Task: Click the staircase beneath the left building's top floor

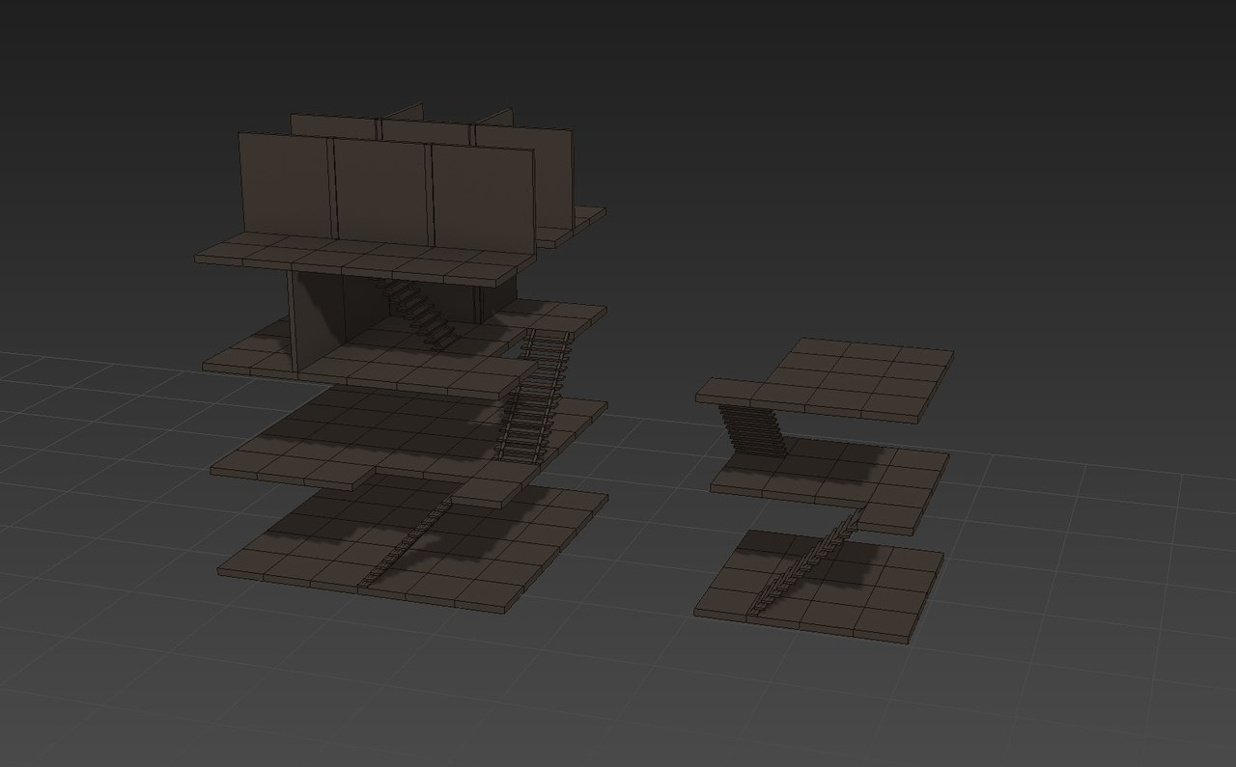Action: click(x=418, y=313)
